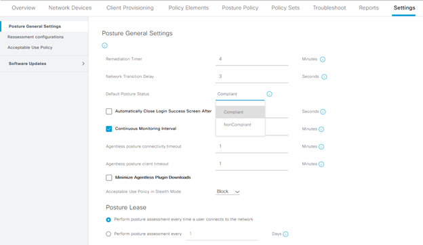Click info icon next to Network Transition Delay Seconds
423x245 pixels.
tap(324, 76)
